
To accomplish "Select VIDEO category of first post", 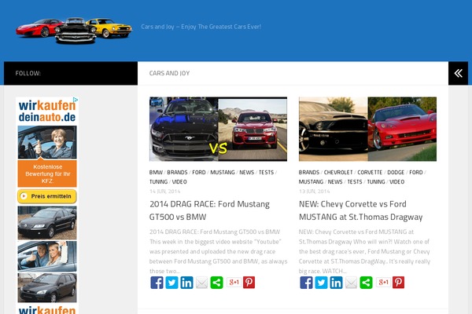I will coord(179,182).
